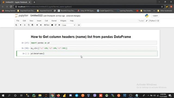Open Other bookmarks folder
Viewport: 174px width, 98px height.
click(165, 11)
